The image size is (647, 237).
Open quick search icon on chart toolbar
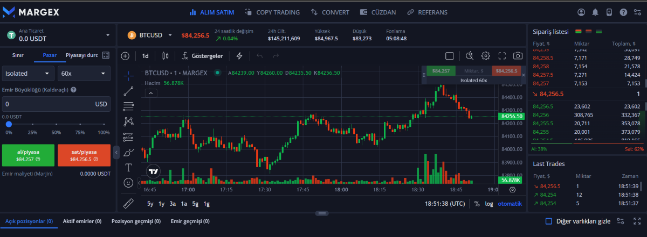tap(469, 55)
